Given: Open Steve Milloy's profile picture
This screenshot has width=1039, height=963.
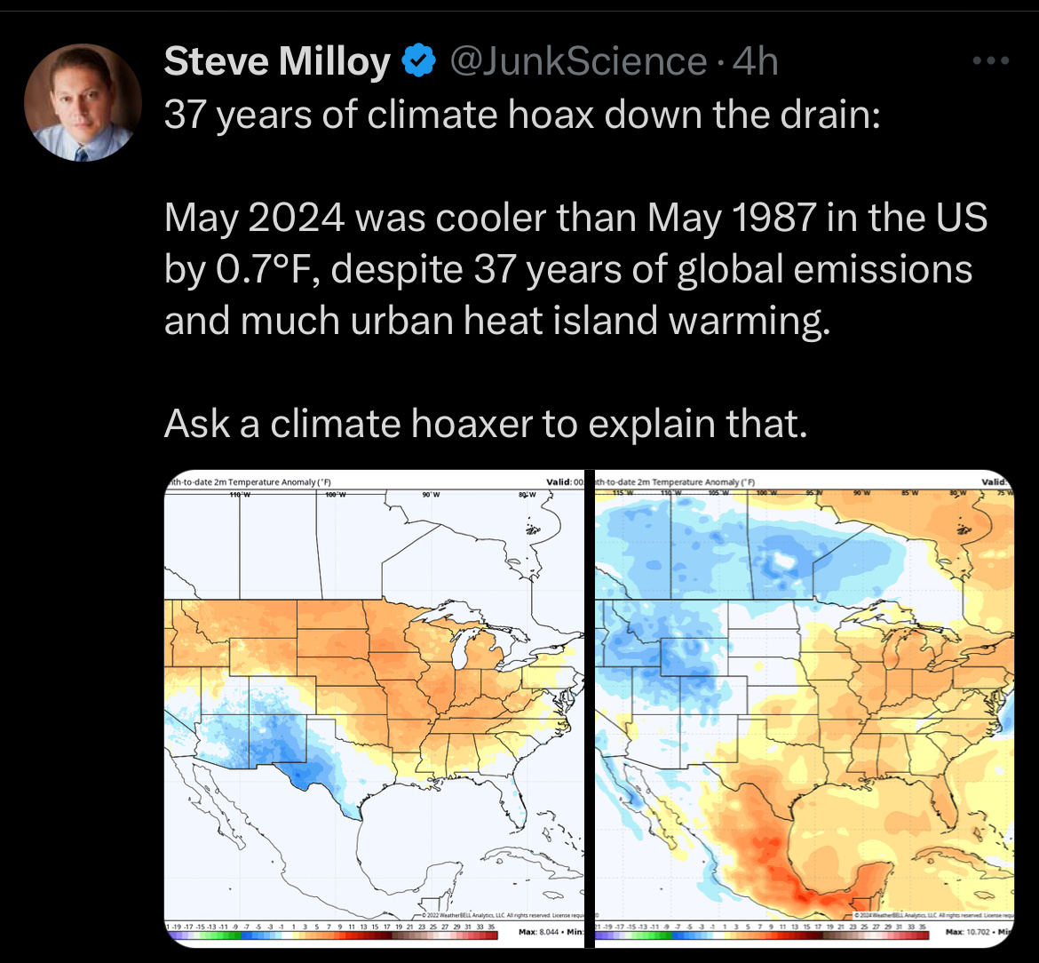Looking at the screenshot, I should pos(80,104).
